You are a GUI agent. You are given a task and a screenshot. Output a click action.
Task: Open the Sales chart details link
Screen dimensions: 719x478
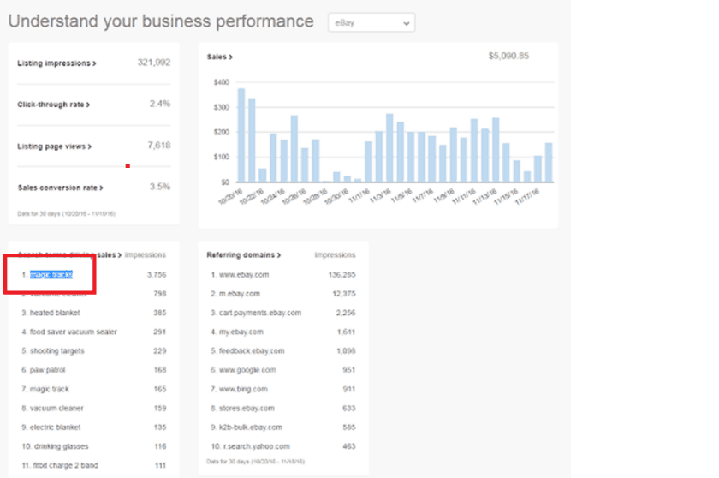(220, 57)
